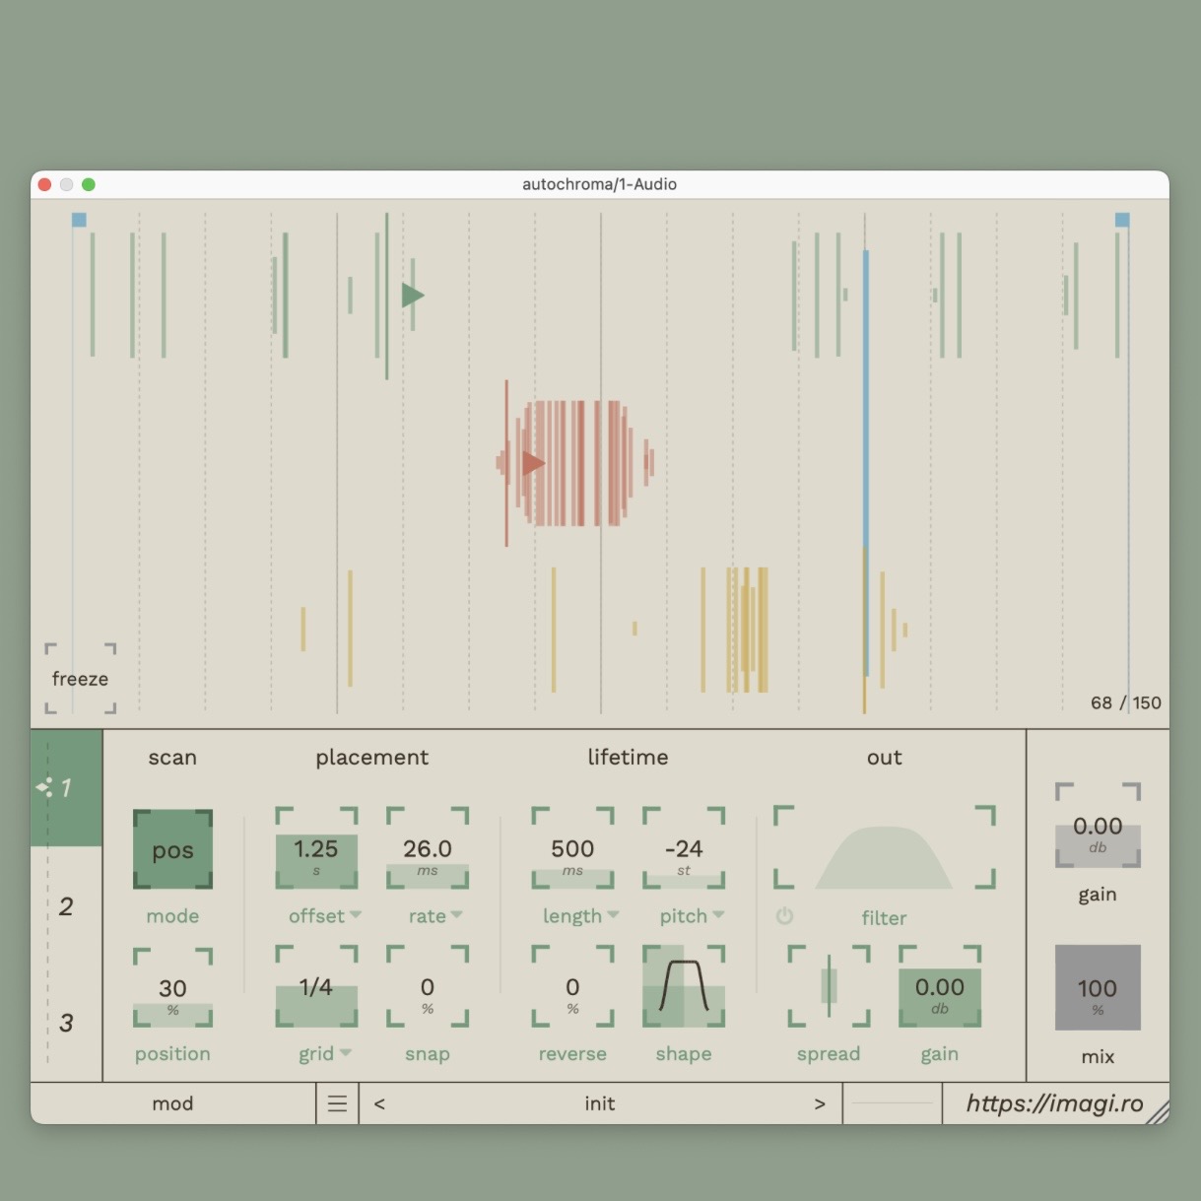
Task: Click the spread slider control
Action: (829, 986)
